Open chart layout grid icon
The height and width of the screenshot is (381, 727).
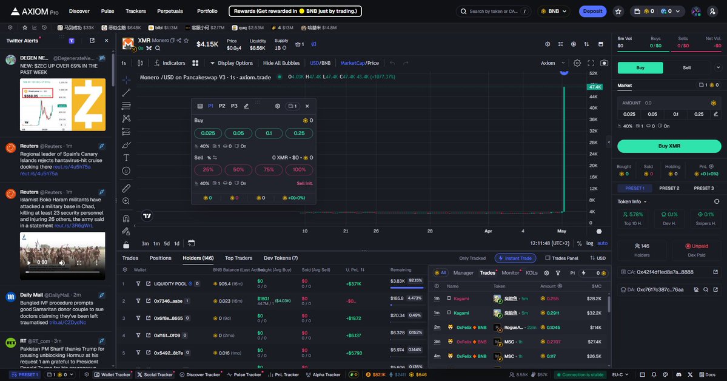pyautogui.click(x=195, y=63)
